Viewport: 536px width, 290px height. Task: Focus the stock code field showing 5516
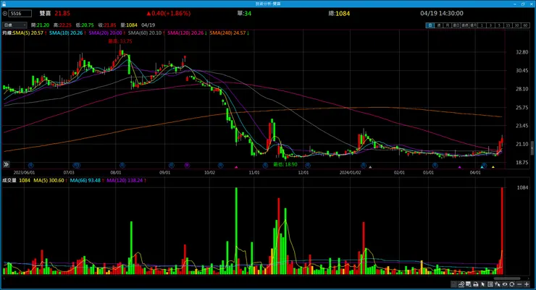pyautogui.click(x=20, y=14)
